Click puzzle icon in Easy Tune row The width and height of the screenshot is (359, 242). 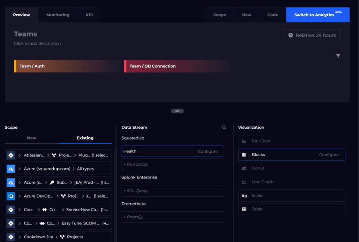(x=42, y=223)
